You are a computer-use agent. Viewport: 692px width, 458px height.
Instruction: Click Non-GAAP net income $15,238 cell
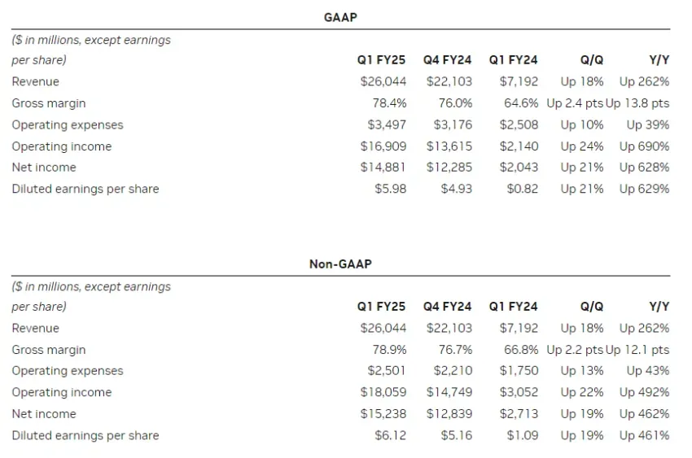(383, 413)
